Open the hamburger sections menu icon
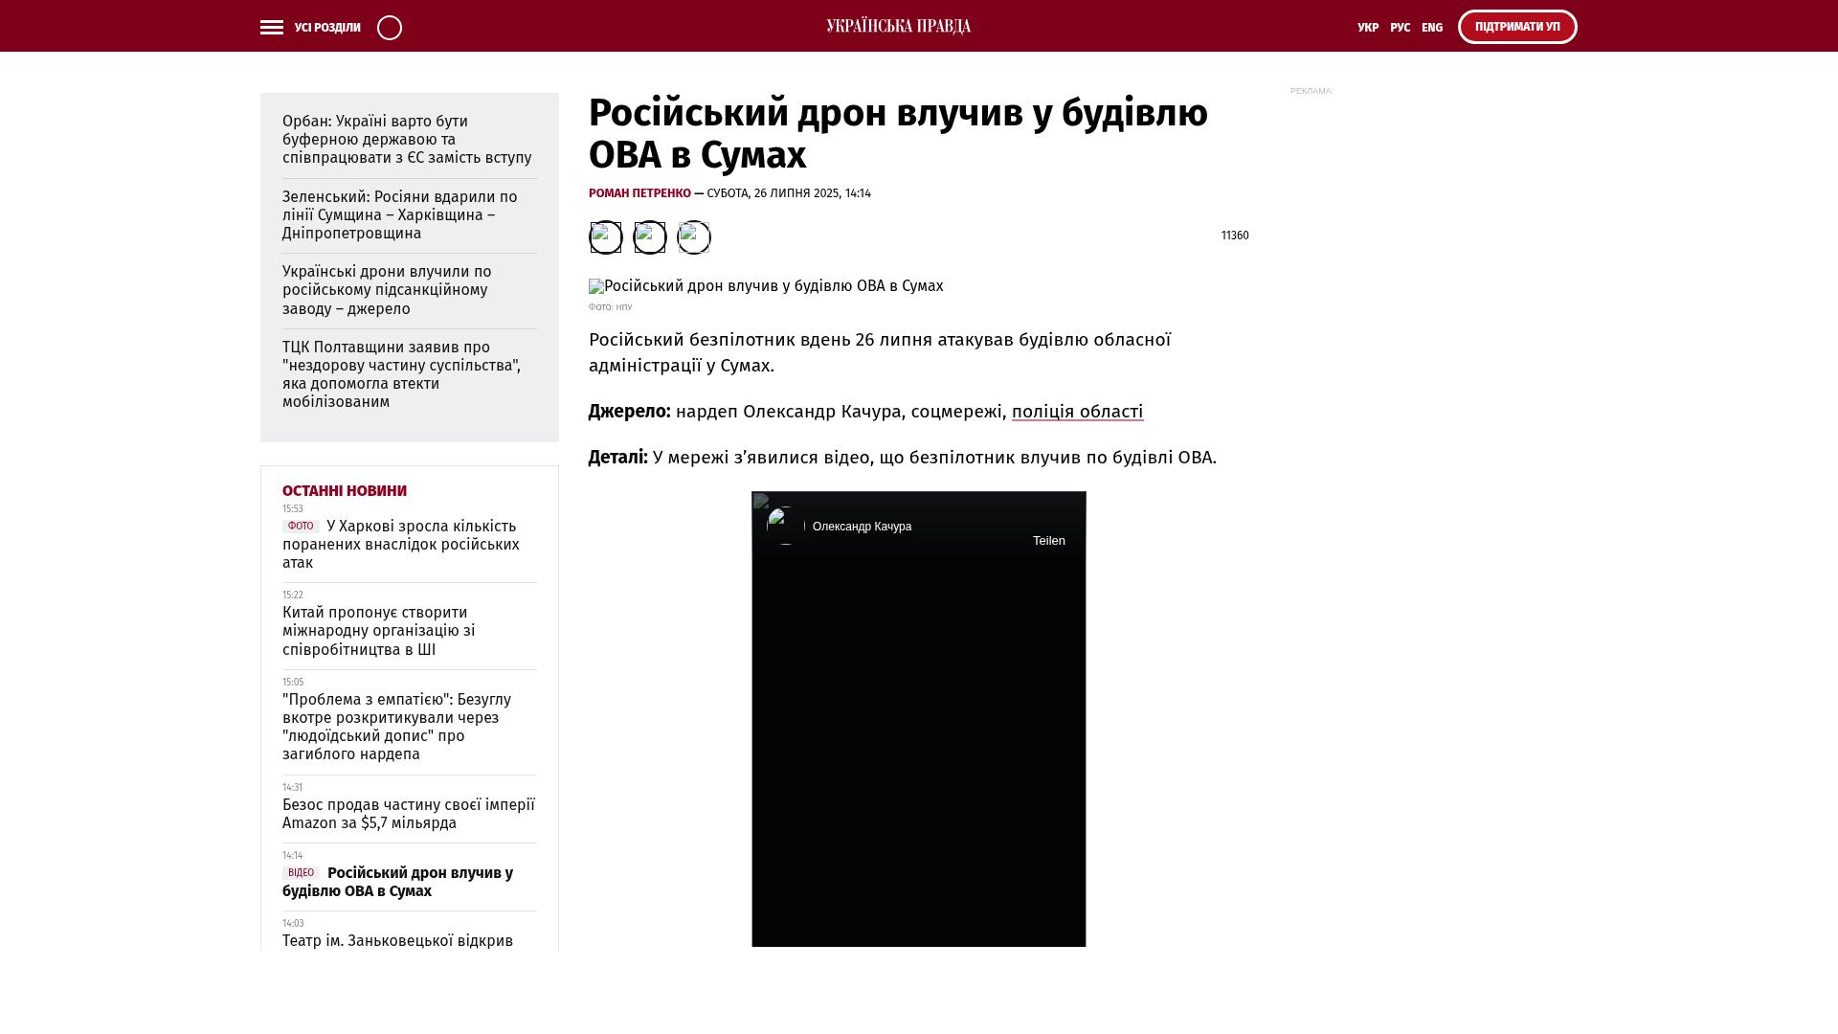1838x1034 pixels. pyautogui.click(x=272, y=28)
